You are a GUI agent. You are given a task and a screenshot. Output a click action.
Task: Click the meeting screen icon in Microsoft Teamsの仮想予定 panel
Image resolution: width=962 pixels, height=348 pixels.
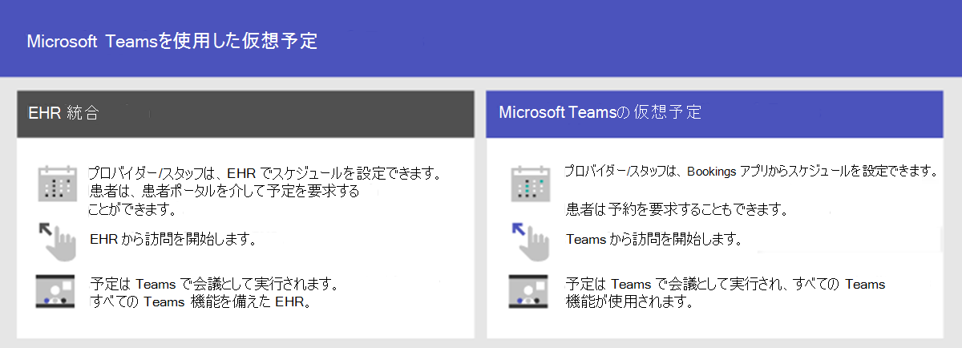(x=528, y=292)
